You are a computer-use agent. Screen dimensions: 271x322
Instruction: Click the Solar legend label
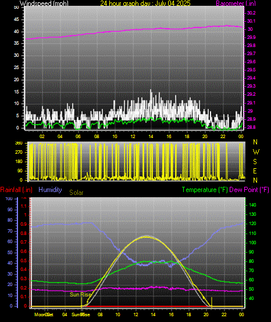[76, 193]
